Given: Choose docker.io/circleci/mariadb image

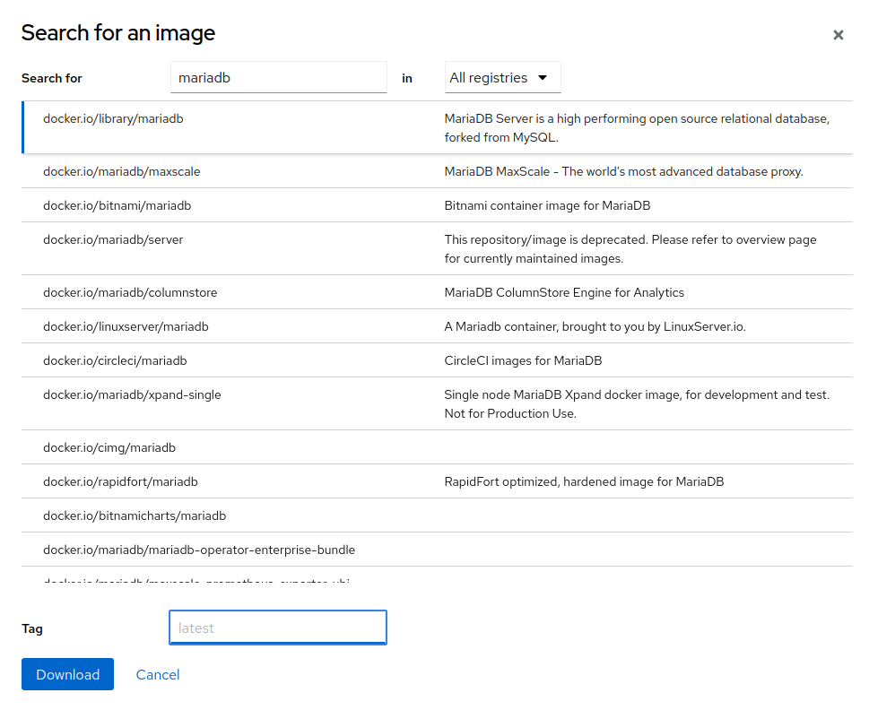Looking at the screenshot, I should (x=115, y=360).
